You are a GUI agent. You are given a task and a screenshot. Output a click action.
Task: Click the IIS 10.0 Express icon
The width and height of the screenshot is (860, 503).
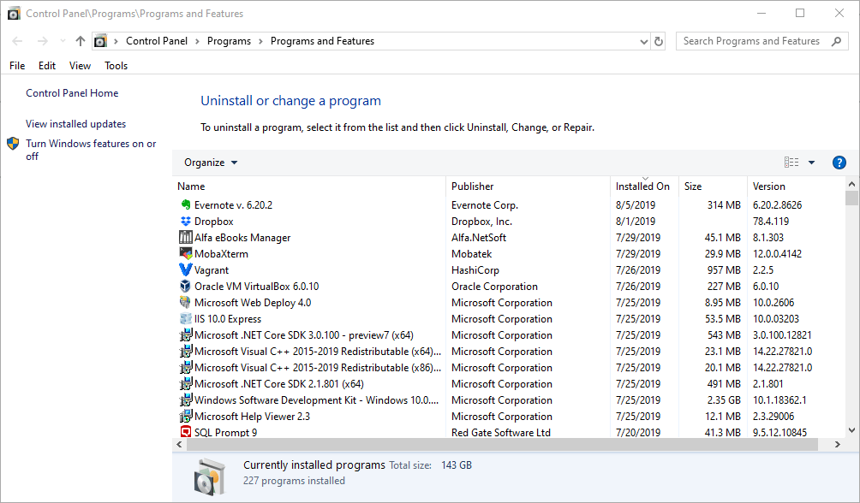pos(185,319)
